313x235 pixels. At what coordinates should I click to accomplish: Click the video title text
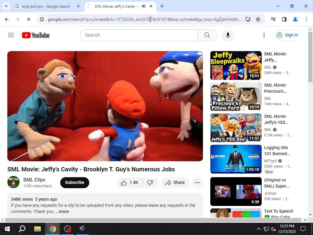coord(91,170)
